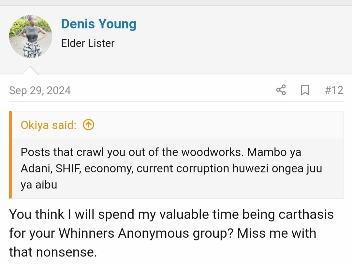The height and width of the screenshot is (266, 352).
Task: Jump to quoted post via circled up-arrow
Action: click(88, 125)
